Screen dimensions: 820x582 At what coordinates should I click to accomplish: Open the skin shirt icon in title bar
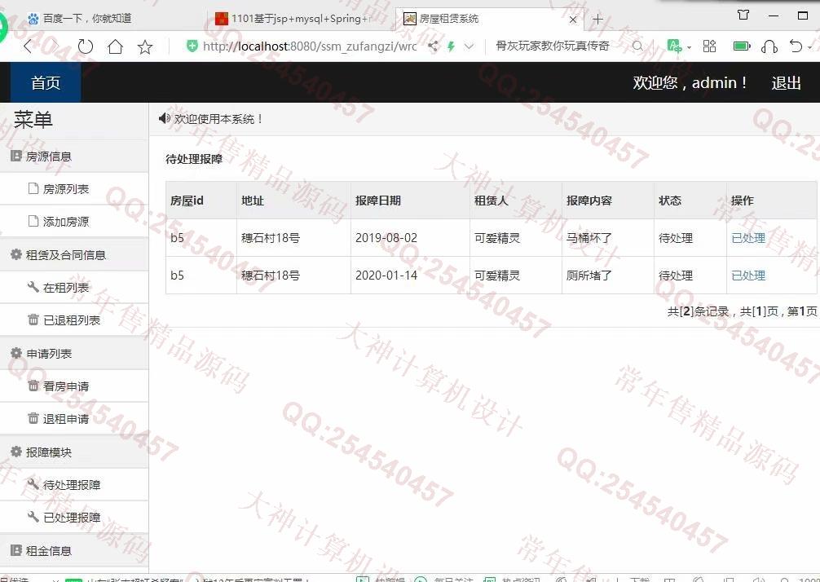pos(743,15)
